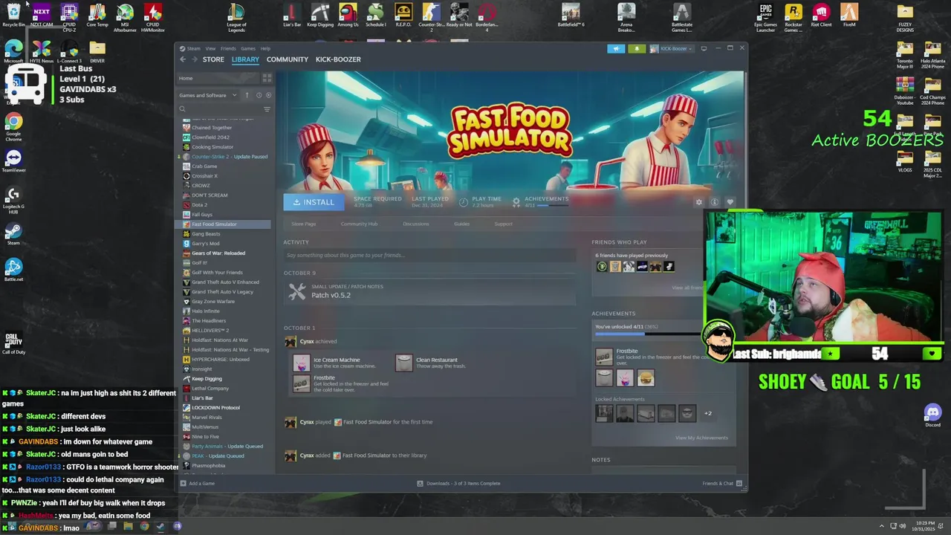Image resolution: width=951 pixels, height=535 pixels.
Task: Open Call of Duty desktop icon
Action: click(x=13, y=343)
